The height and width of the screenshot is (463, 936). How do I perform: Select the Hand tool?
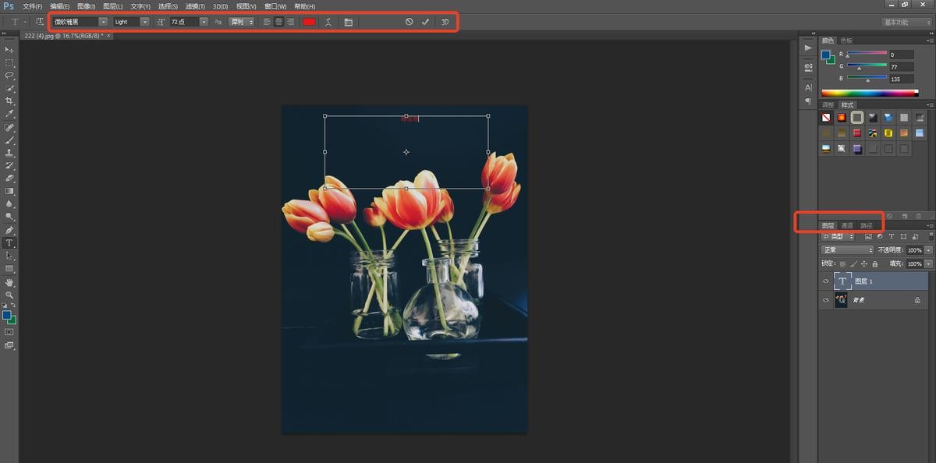pos(10,282)
